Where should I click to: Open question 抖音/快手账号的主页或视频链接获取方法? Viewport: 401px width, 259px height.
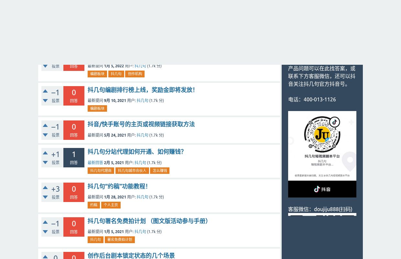pyautogui.click(x=141, y=124)
